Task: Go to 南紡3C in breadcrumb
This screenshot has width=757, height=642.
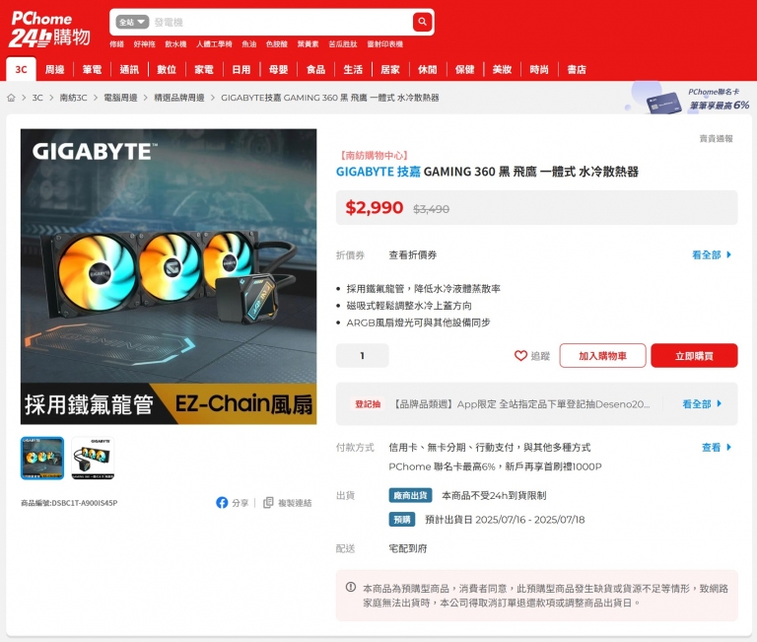Action: (x=73, y=98)
